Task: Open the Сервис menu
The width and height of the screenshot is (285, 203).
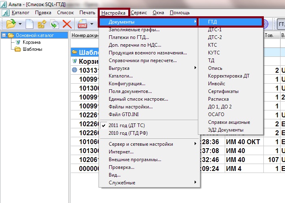Action: tap(139, 13)
